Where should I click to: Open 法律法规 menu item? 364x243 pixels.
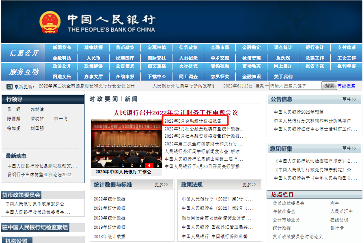(x=93, y=47)
